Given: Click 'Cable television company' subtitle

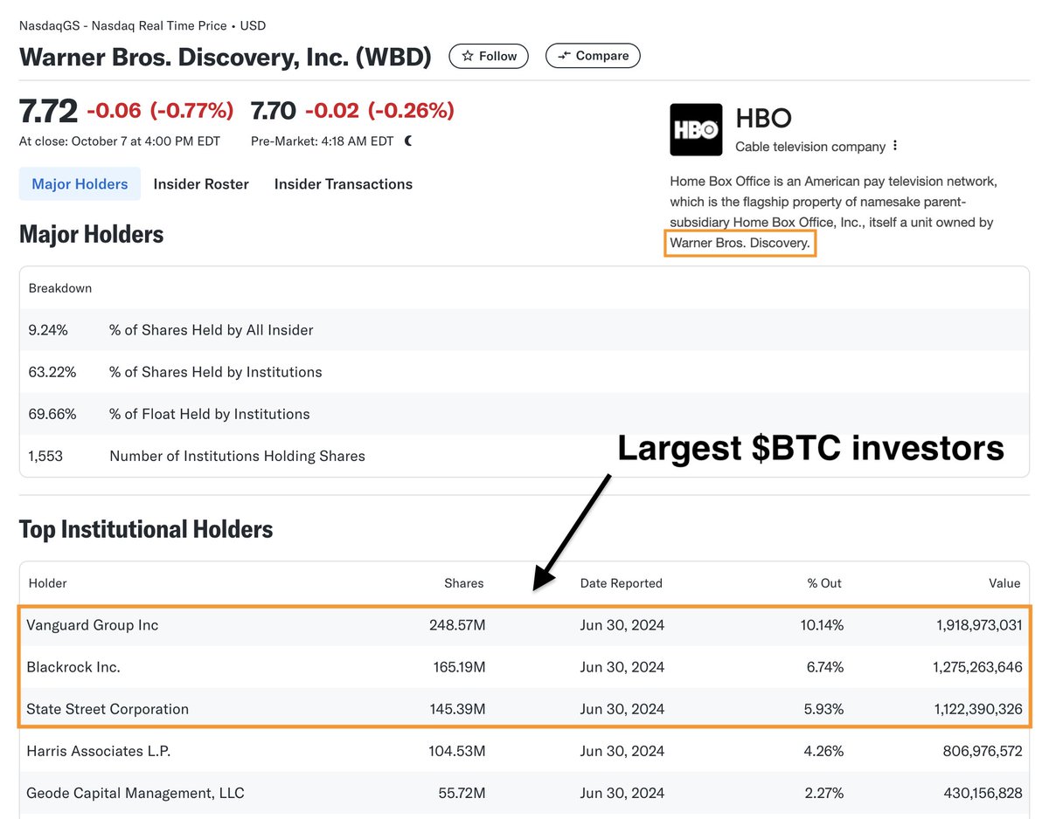Looking at the screenshot, I should (x=810, y=147).
